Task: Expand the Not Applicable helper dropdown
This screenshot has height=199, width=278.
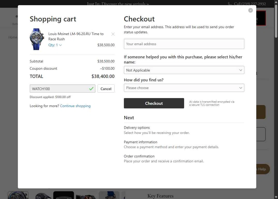Action: [184, 70]
